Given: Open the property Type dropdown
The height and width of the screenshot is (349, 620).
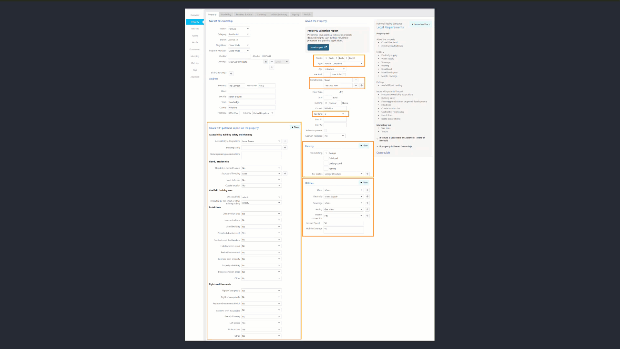Looking at the screenshot, I should (x=344, y=64).
